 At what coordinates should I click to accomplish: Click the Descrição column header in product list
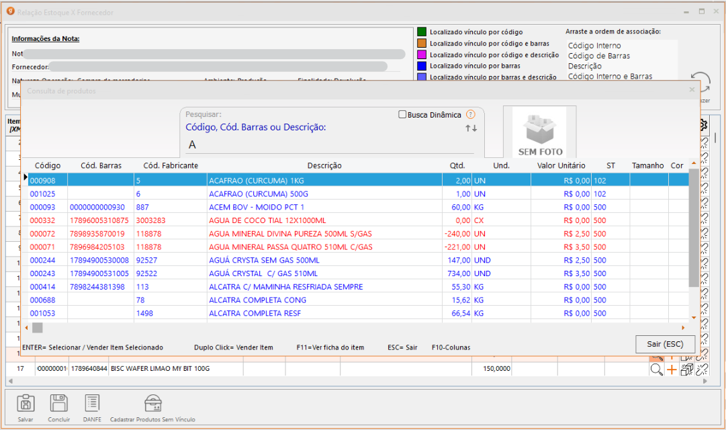(324, 165)
